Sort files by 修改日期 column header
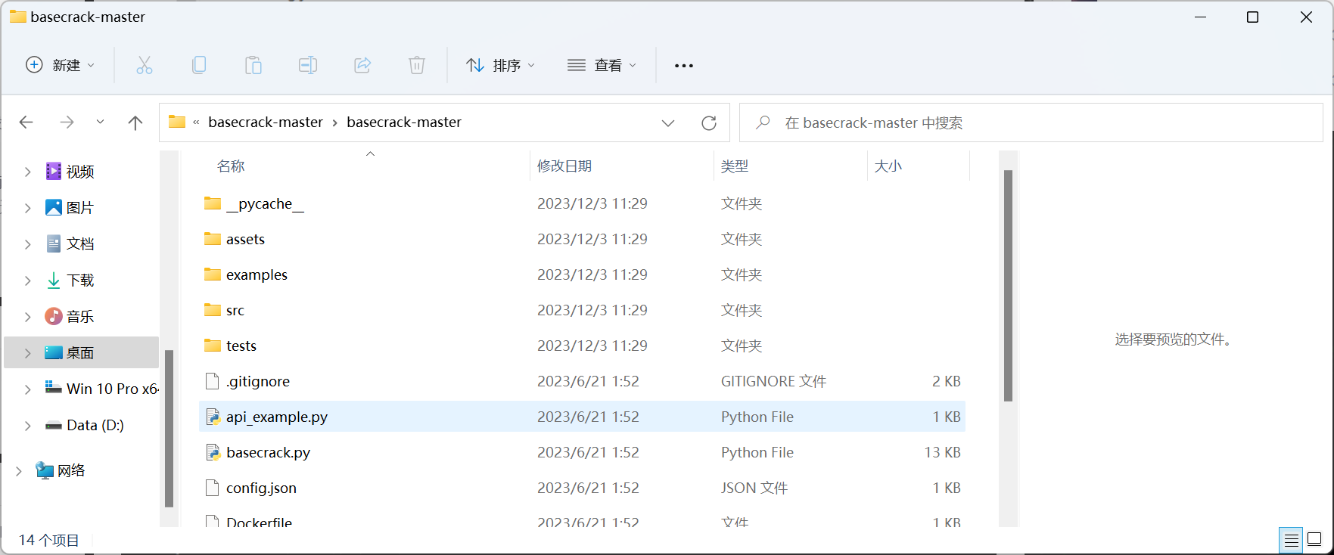Viewport: 1334px width, 555px height. (x=564, y=166)
